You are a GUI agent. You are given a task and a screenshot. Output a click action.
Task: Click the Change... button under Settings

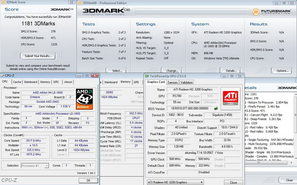tap(172, 71)
